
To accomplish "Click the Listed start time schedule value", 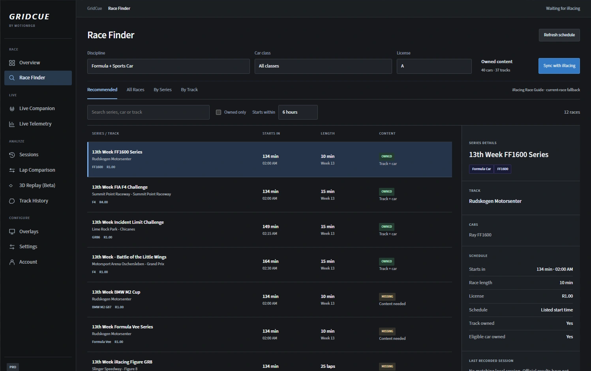I will point(557,310).
